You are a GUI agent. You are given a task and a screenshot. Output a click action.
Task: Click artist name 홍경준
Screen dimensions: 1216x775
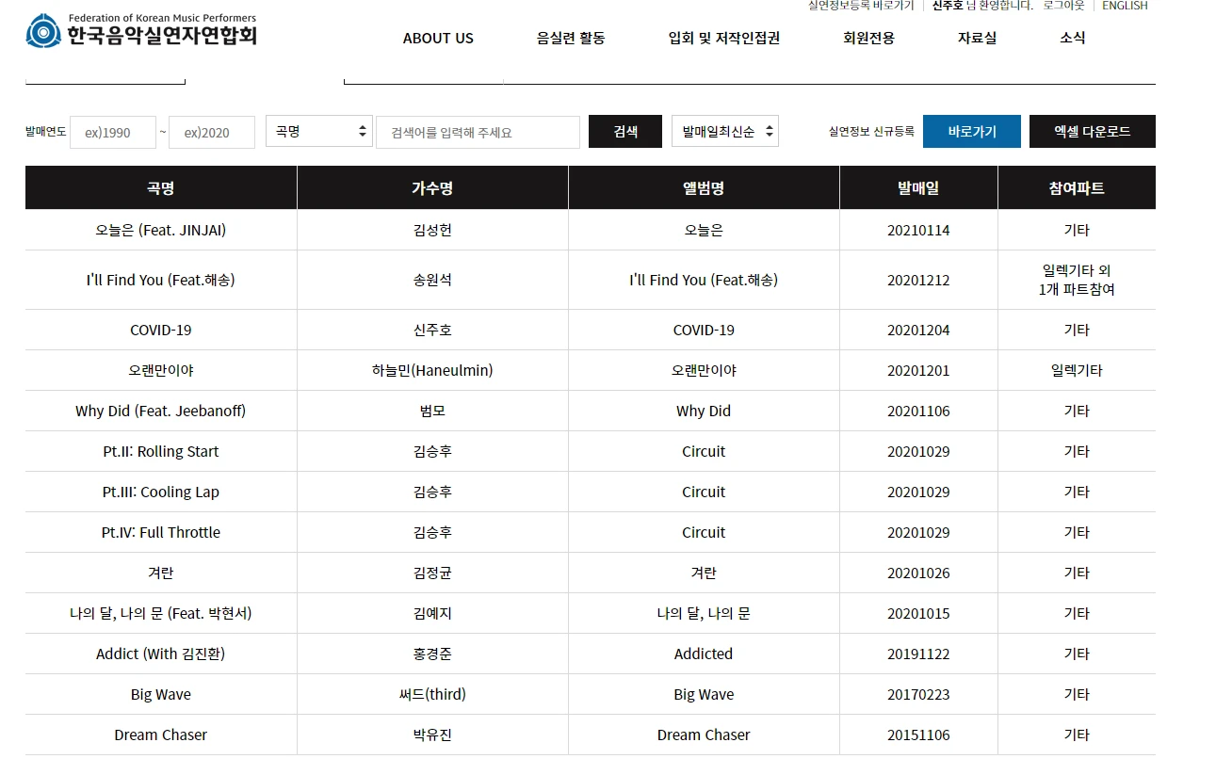click(x=432, y=654)
